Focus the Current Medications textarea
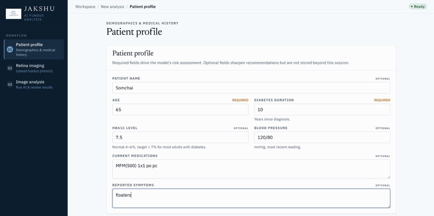 coord(251,169)
